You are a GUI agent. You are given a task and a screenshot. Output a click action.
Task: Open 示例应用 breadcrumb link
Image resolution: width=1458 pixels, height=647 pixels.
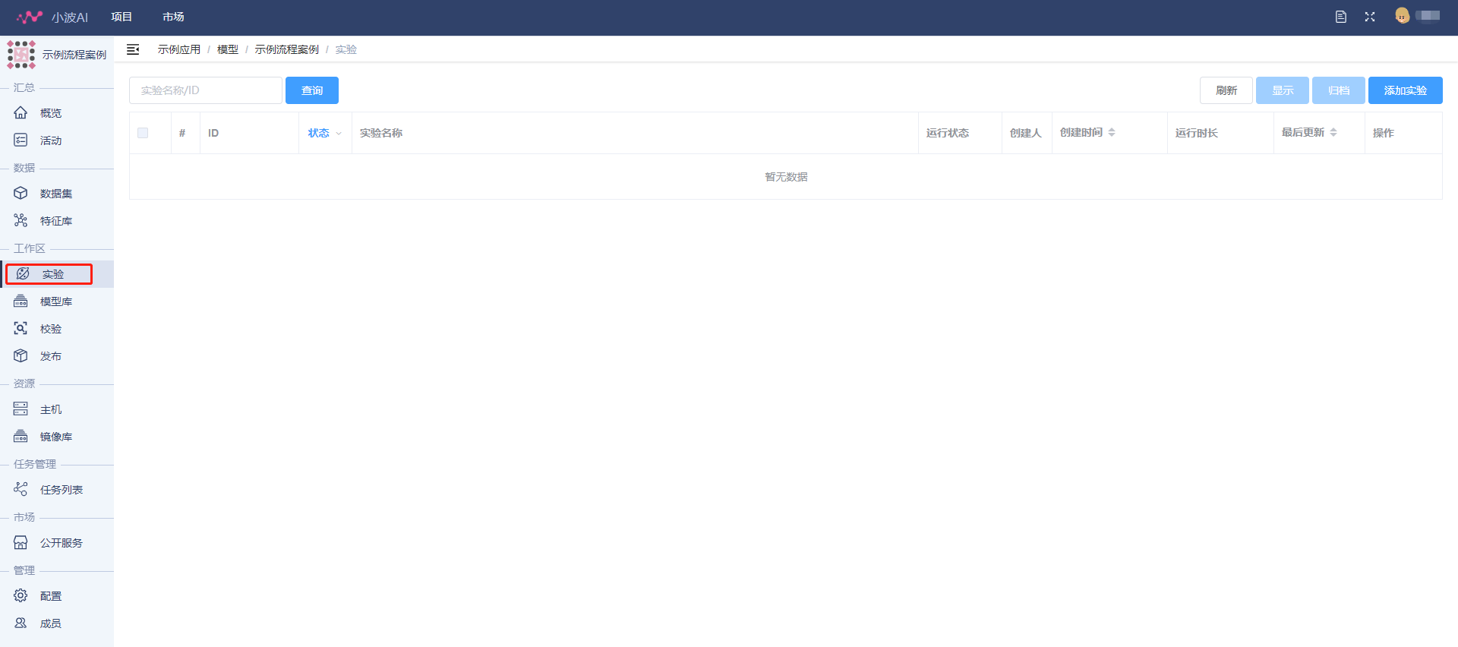(x=179, y=49)
